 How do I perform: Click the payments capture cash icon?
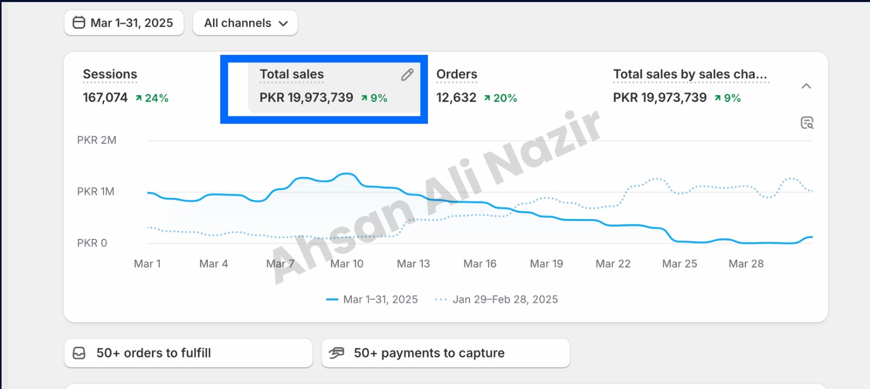(337, 353)
